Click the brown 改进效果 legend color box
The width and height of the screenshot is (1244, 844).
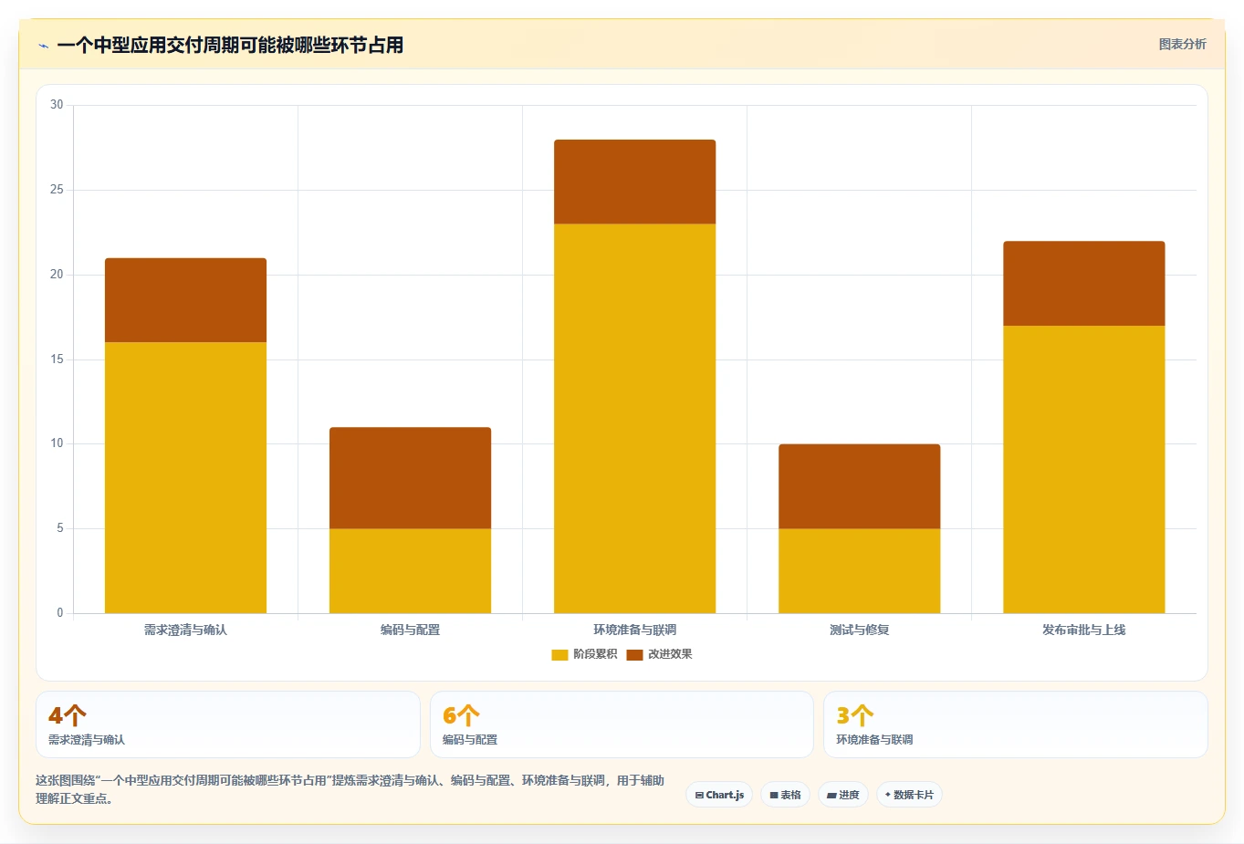pyautogui.click(x=634, y=655)
